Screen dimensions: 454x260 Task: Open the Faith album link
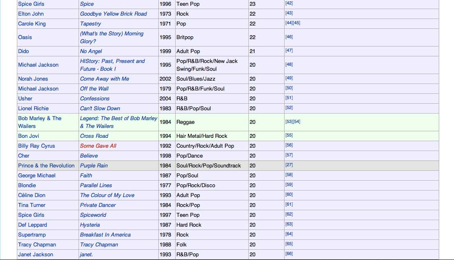coord(86,175)
